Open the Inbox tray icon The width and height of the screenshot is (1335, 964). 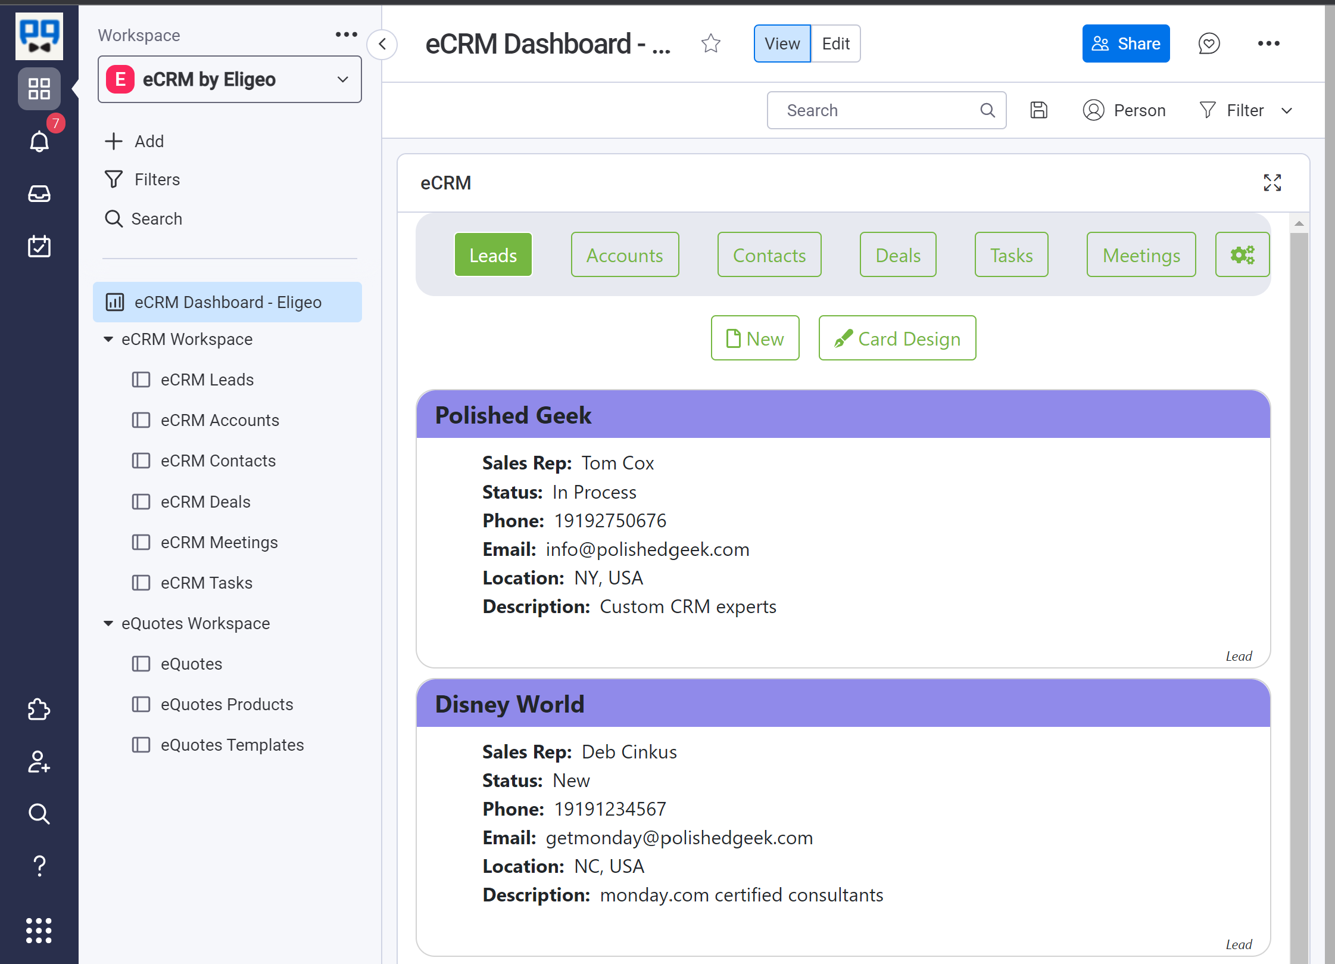[39, 194]
